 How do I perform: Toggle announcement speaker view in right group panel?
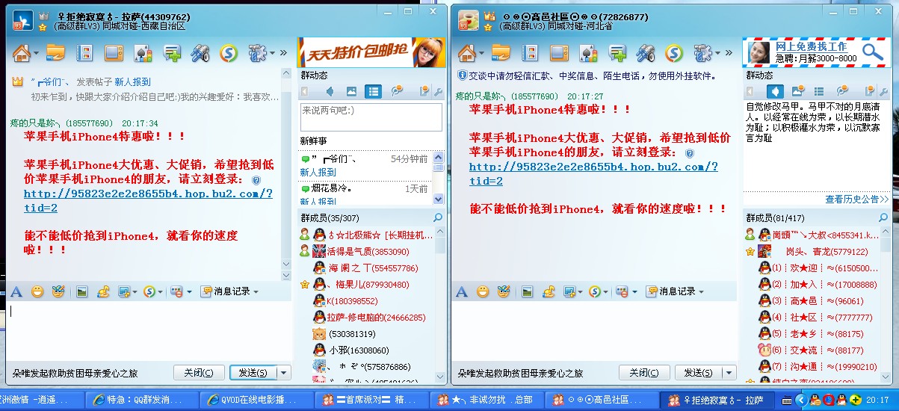click(776, 91)
